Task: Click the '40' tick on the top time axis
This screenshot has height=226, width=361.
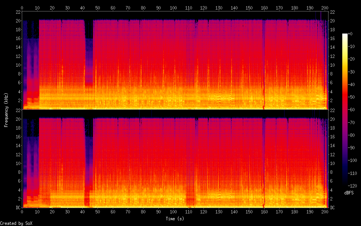Action: click(x=83, y=8)
